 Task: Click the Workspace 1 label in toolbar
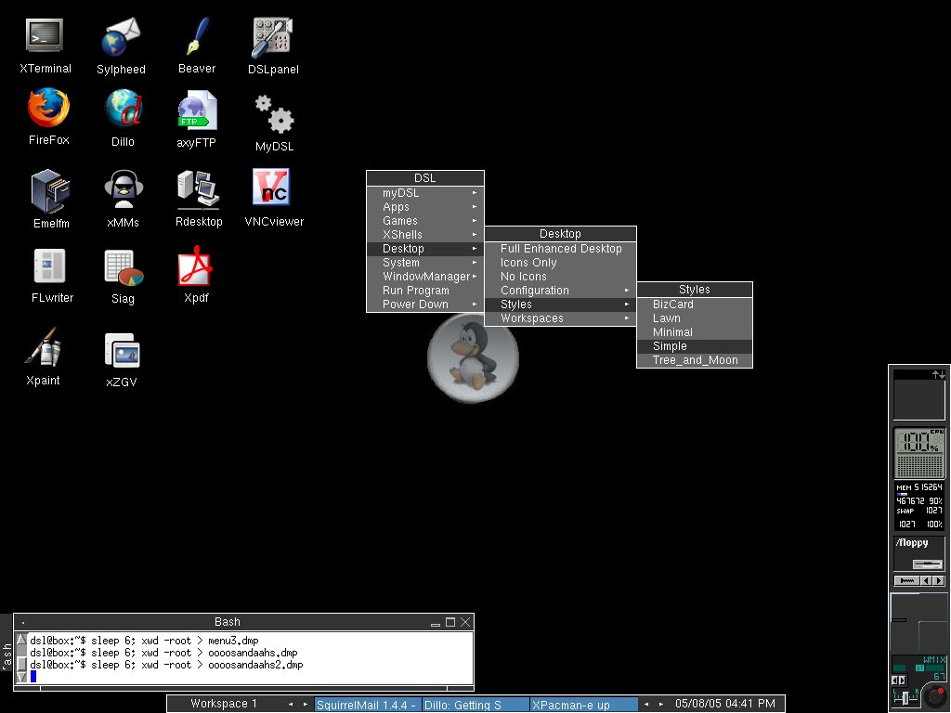coord(223,704)
